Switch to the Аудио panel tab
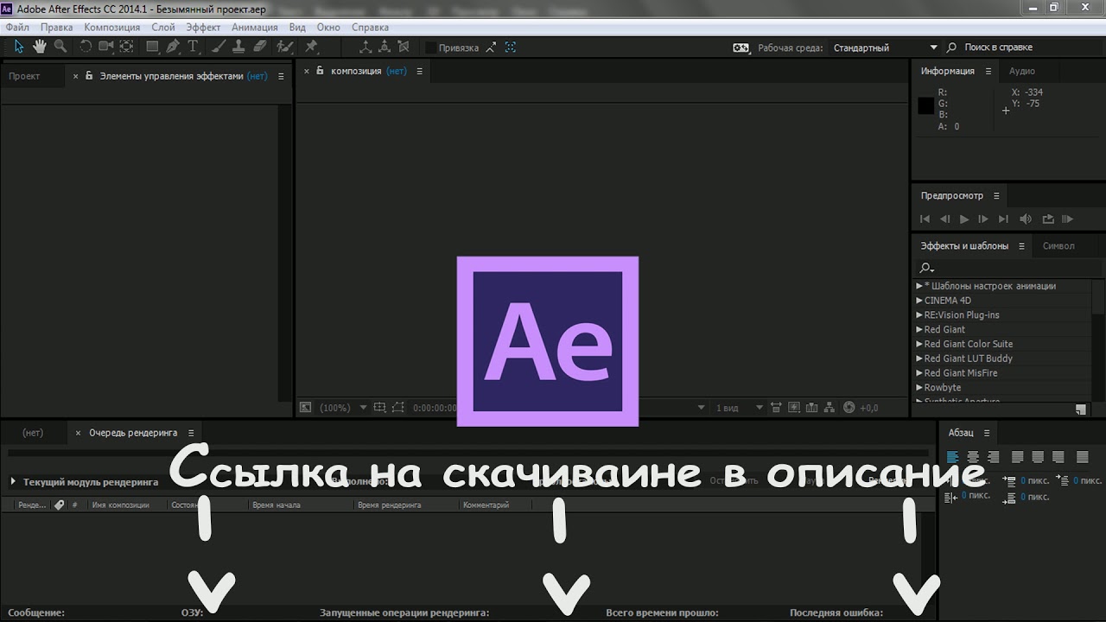The width and height of the screenshot is (1106, 622). coord(1022,71)
